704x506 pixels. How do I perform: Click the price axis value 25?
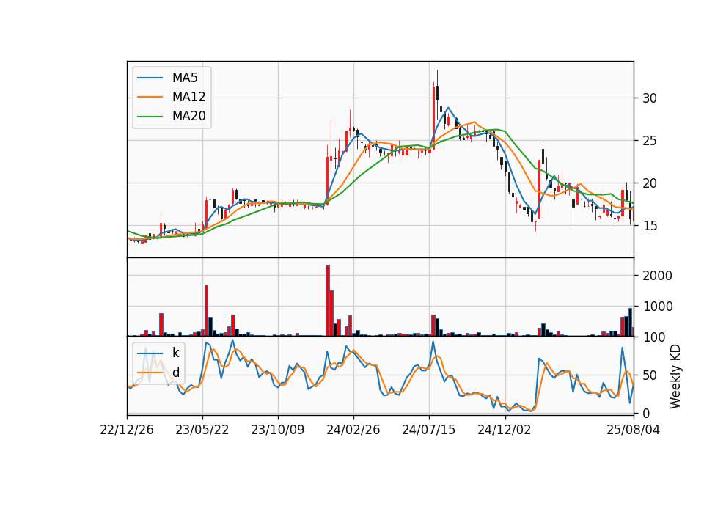pos(650,141)
